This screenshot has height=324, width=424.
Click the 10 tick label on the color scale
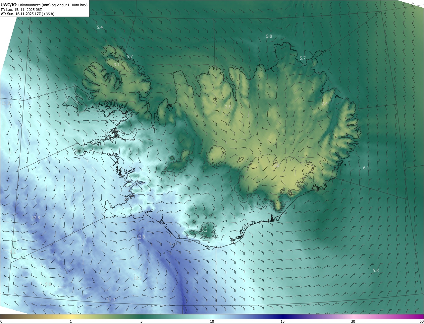[212, 321]
